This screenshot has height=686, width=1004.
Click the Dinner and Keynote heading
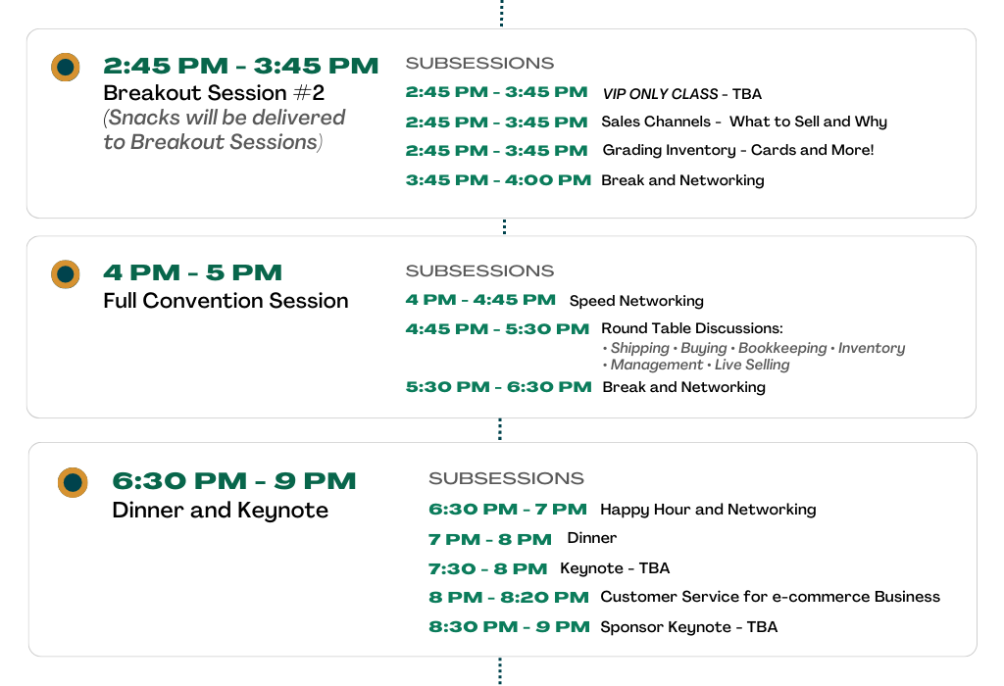click(220, 510)
